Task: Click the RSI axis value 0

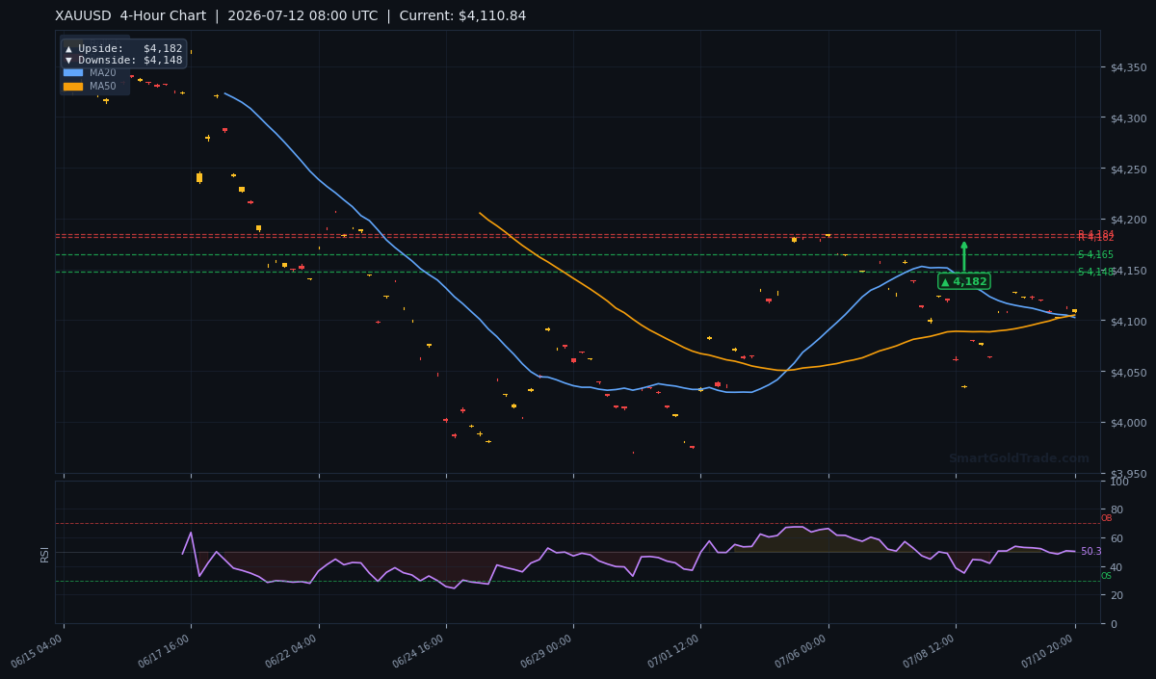Action: click(1114, 623)
